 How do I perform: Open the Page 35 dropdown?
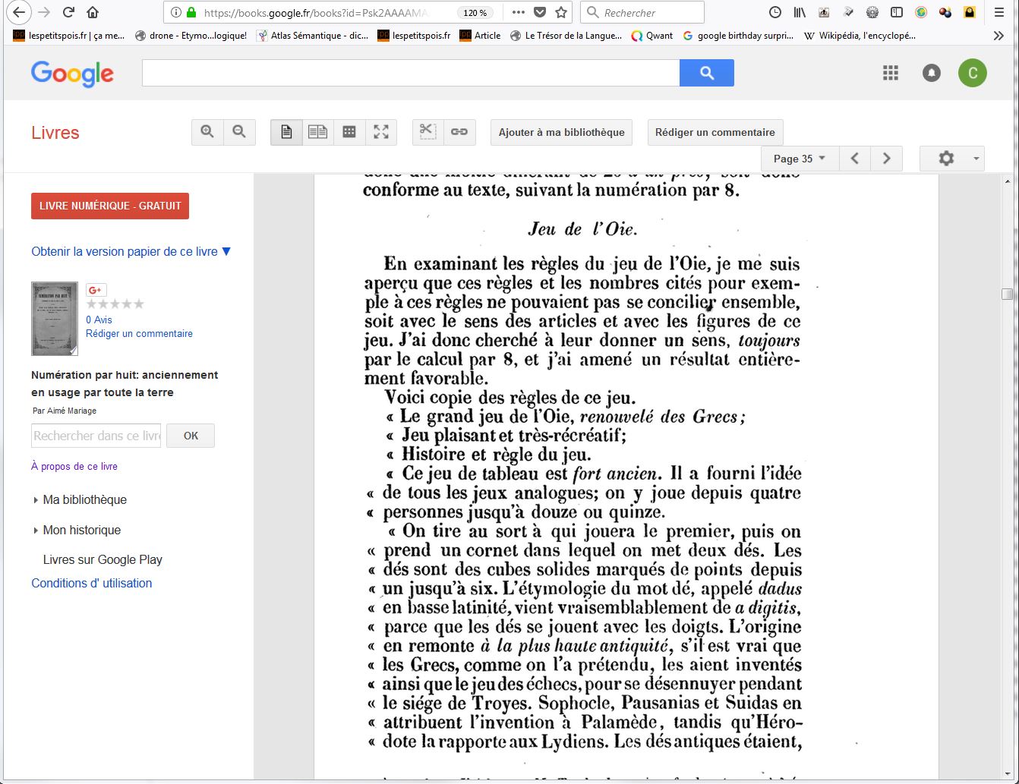point(799,159)
